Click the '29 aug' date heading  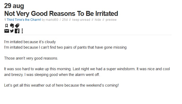[14, 6]
